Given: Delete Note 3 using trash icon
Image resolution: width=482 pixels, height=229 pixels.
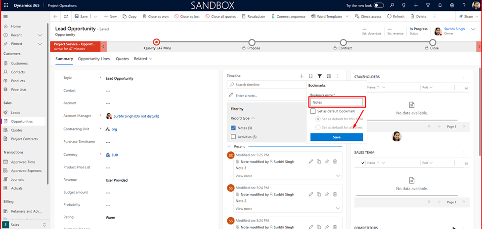Looking at the screenshot, I should pos(335,162).
